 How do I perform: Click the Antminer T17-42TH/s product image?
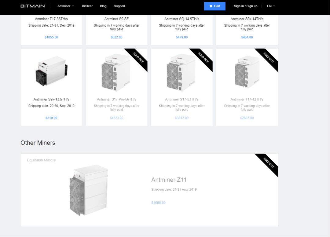(x=247, y=72)
